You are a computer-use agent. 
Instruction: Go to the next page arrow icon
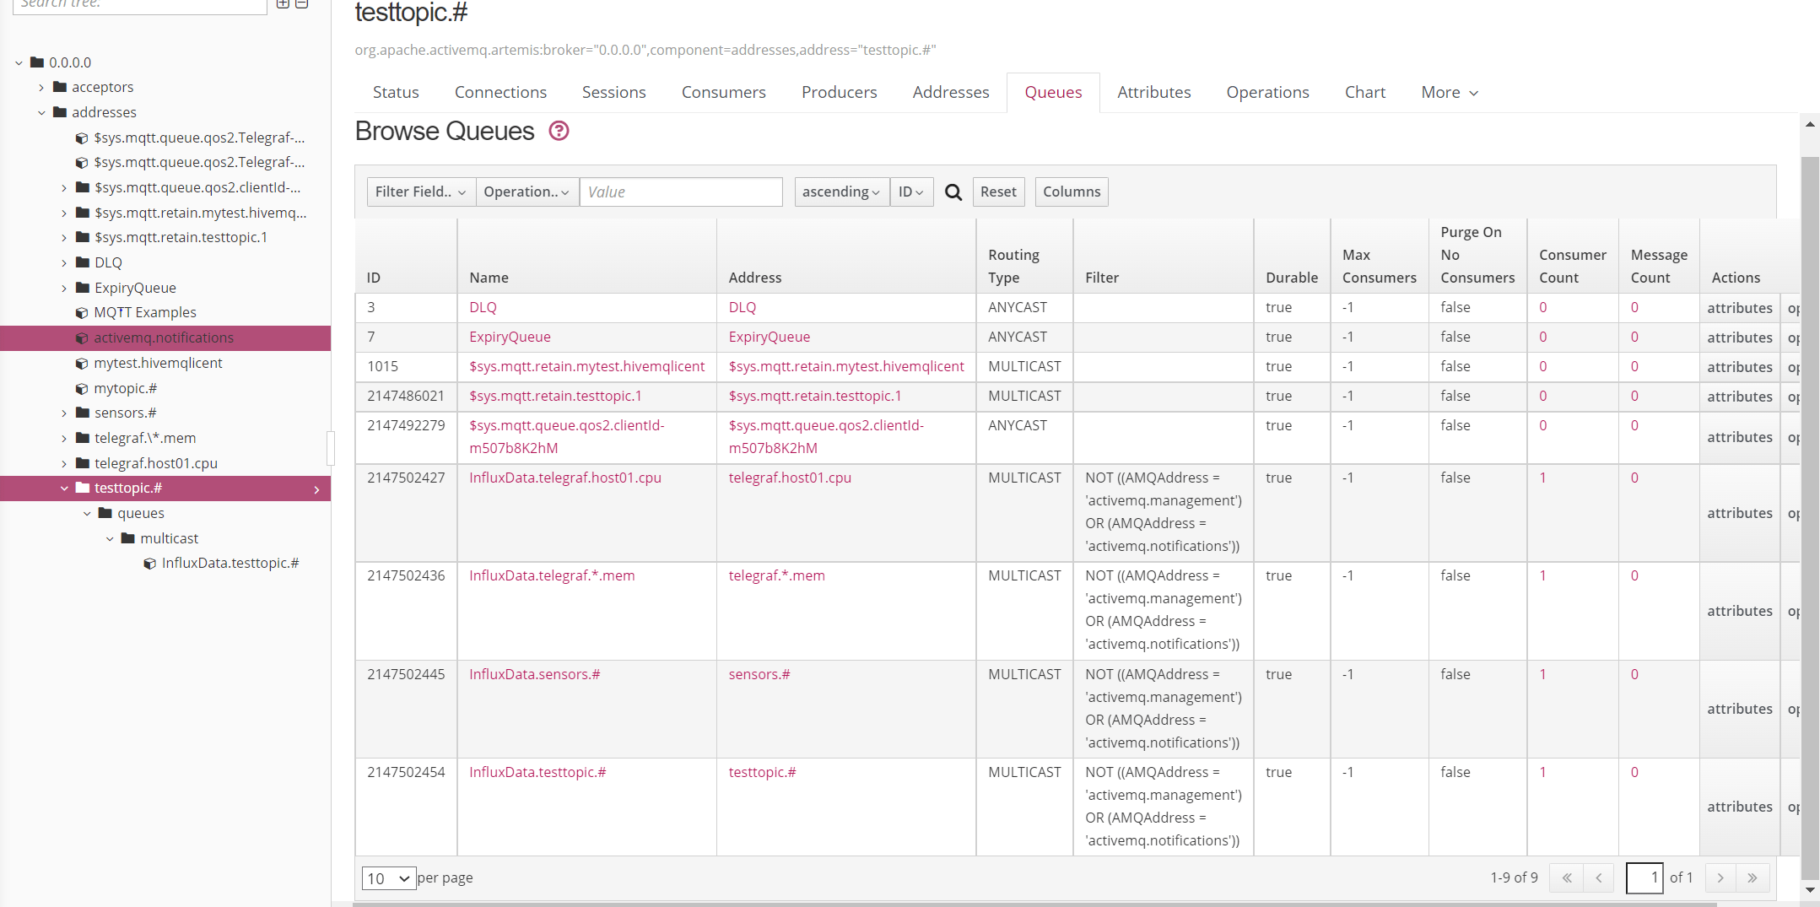tap(1720, 877)
